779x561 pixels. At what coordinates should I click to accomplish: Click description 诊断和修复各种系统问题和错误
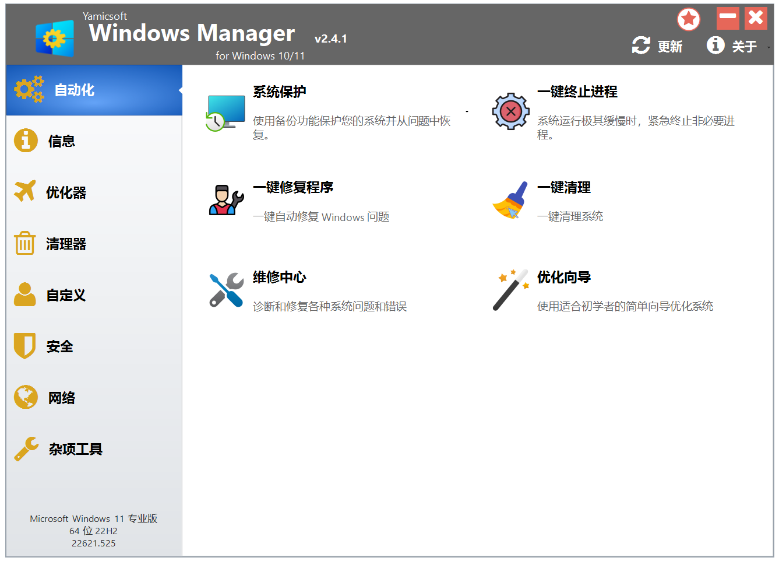tap(330, 306)
